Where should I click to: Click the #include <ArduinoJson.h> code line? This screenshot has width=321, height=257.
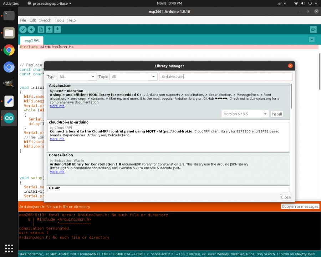point(47,47)
